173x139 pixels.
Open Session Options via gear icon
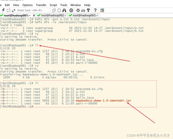78,10
